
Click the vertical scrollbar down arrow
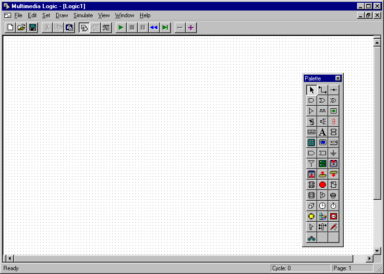click(x=377, y=251)
